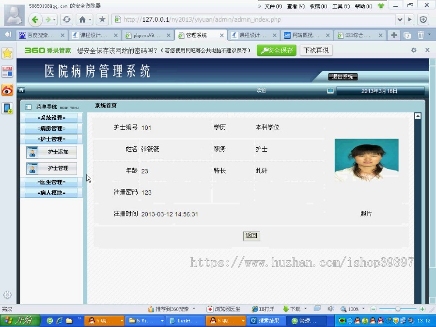This screenshot has height=327, width=436.
Task: Dismiss the 360登录管家 password bar
Action: coord(428,50)
